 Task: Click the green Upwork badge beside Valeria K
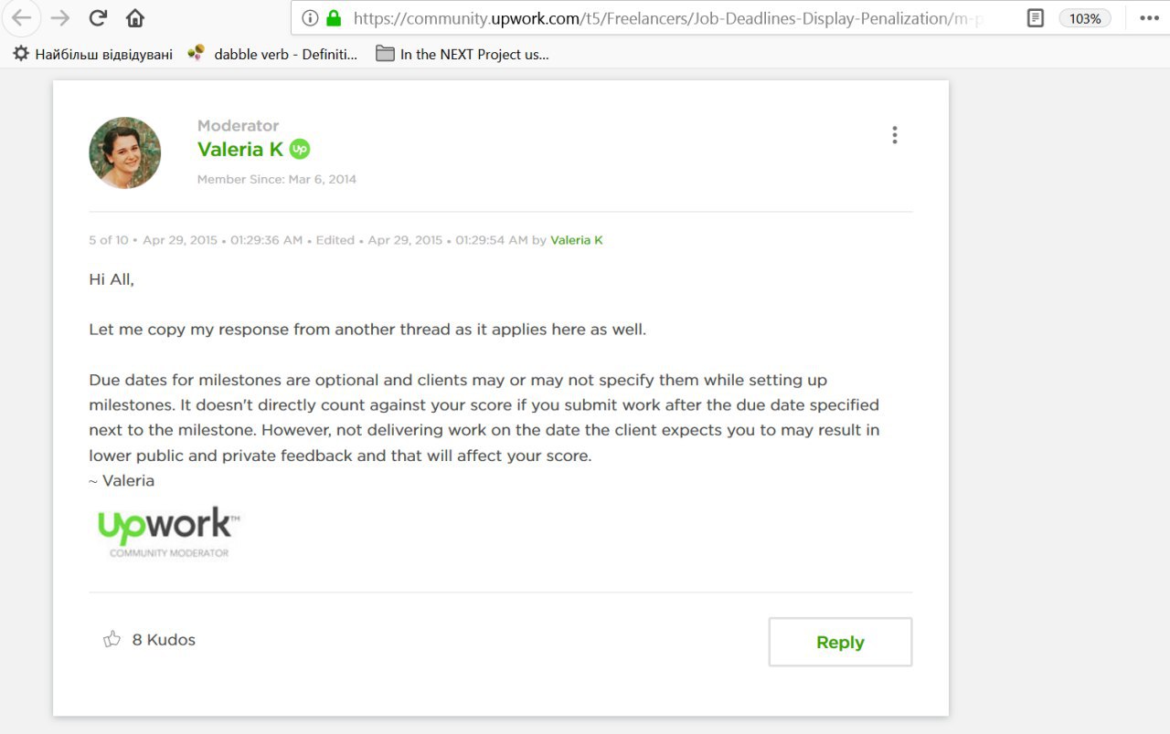click(300, 150)
